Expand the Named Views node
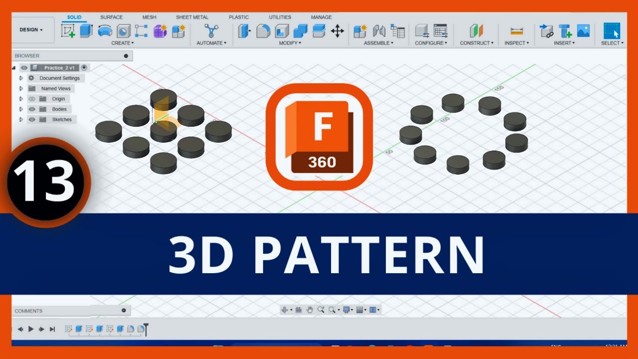Viewport: 638px width, 359px height. pyautogui.click(x=21, y=89)
